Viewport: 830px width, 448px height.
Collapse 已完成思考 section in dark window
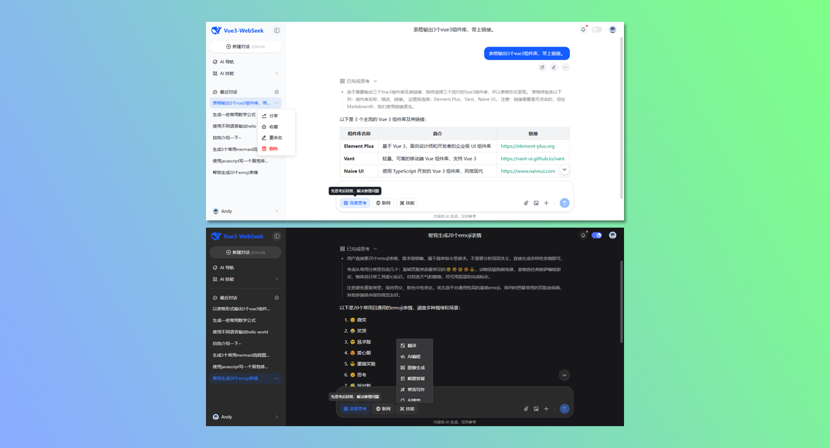(x=358, y=249)
